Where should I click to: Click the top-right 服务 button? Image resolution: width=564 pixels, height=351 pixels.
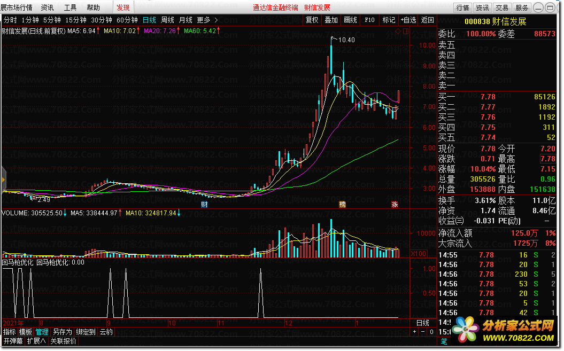pyautogui.click(x=522, y=7)
